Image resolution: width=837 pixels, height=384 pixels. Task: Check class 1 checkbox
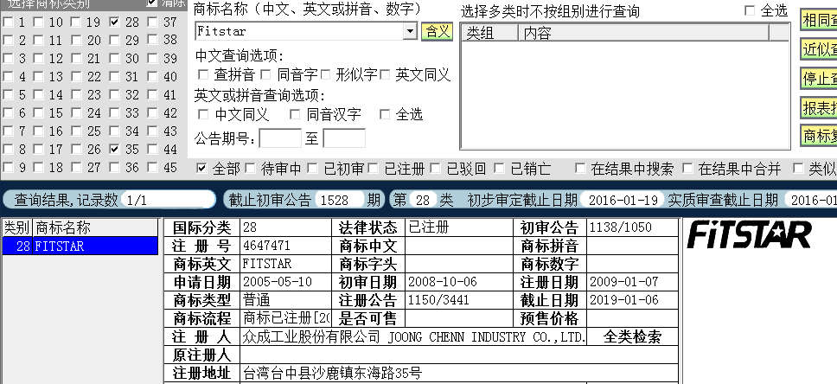click(x=8, y=22)
